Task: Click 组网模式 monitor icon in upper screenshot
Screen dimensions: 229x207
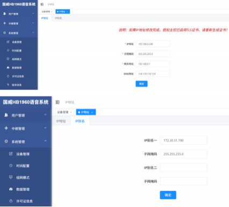Action: point(8,59)
